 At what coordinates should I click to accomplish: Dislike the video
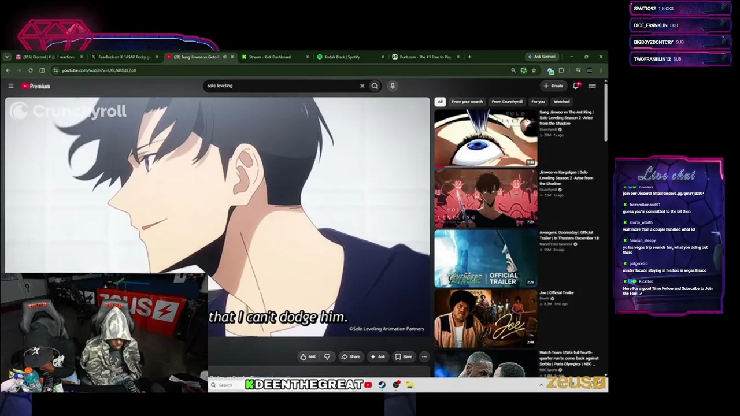coord(327,357)
